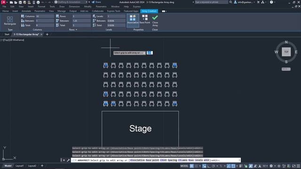Click the Columns Between spacing field

[x=45, y=21]
